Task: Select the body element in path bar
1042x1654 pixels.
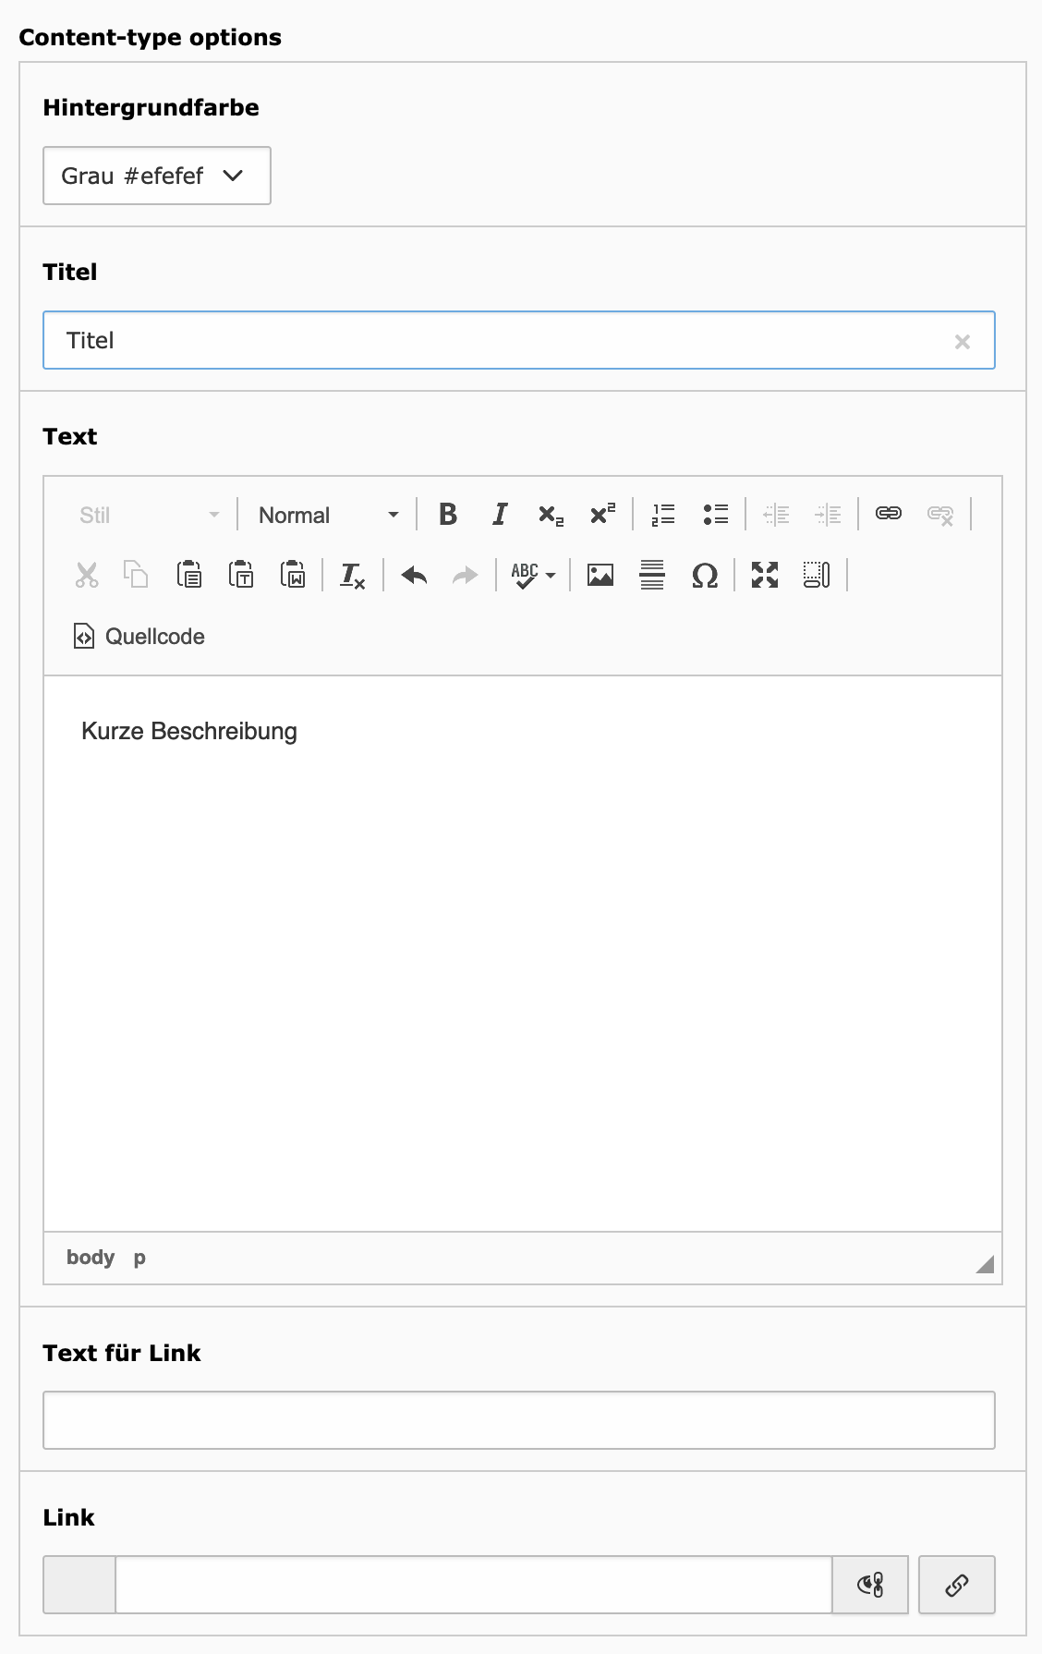Action: pyautogui.click(x=91, y=1258)
